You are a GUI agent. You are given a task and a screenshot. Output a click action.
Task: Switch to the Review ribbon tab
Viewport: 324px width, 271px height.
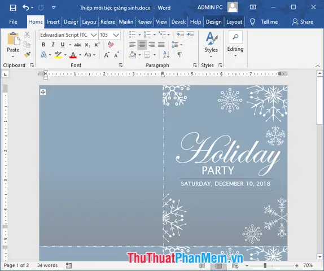[x=145, y=21]
